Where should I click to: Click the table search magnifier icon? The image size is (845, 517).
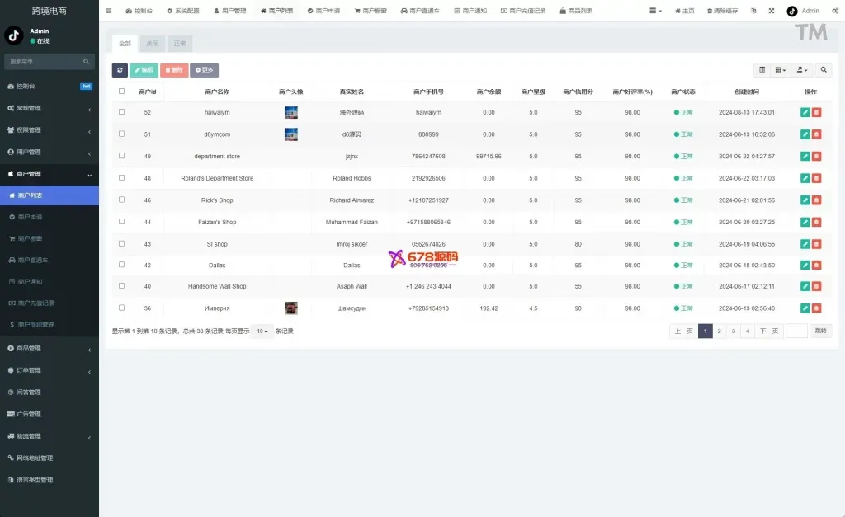(x=824, y=70)
